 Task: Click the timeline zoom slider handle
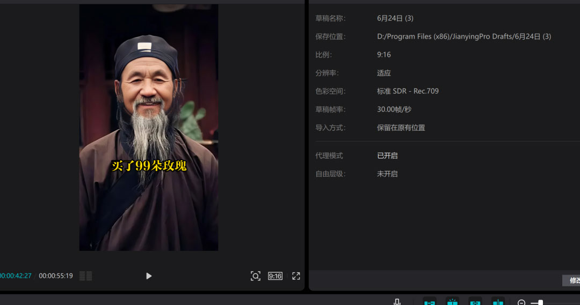[540, 303]
